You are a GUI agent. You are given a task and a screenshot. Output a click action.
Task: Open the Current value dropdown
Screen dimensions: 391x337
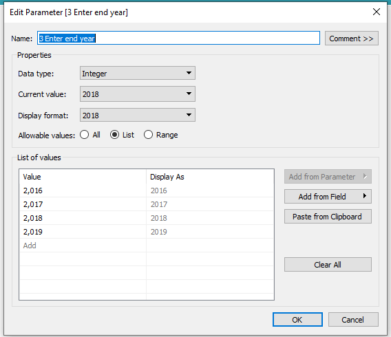tap(138, 94)
